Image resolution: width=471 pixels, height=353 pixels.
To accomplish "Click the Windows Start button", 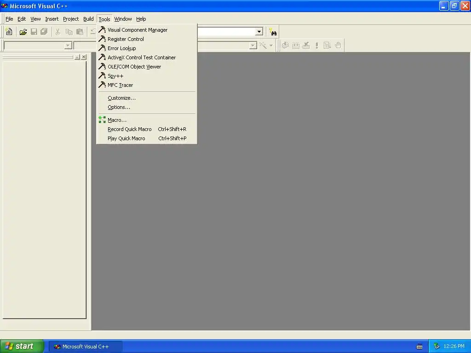I will coord(22,347).
